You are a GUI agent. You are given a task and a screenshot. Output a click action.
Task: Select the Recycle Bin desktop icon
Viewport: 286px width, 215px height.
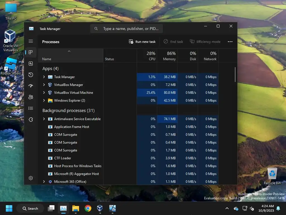[272, 176]
